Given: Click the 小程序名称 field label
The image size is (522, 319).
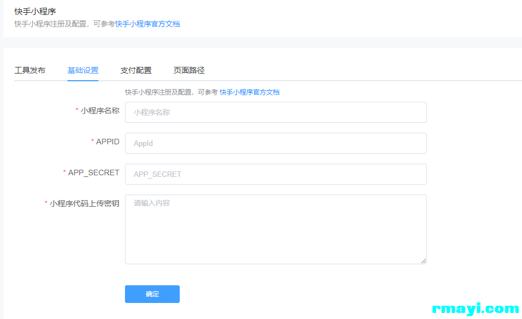Looking at the screenshot, I should pyautogui.click(x=100, y=111).
